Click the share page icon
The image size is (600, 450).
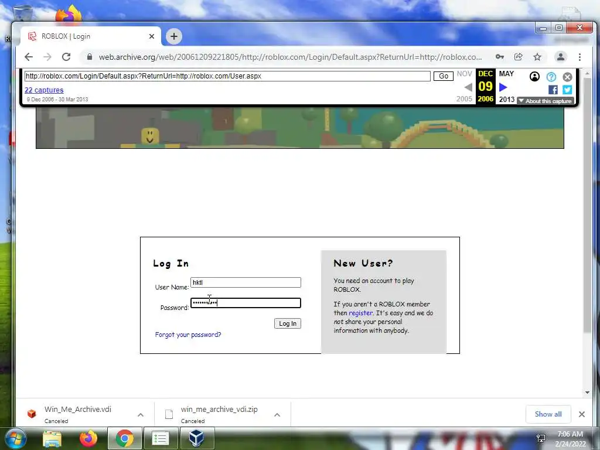tap(519, 57)
